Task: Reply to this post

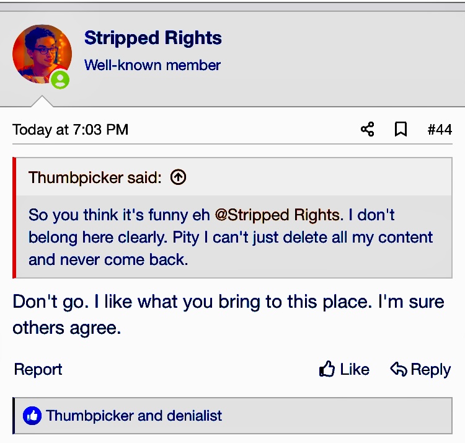Action: coord(420,370)
